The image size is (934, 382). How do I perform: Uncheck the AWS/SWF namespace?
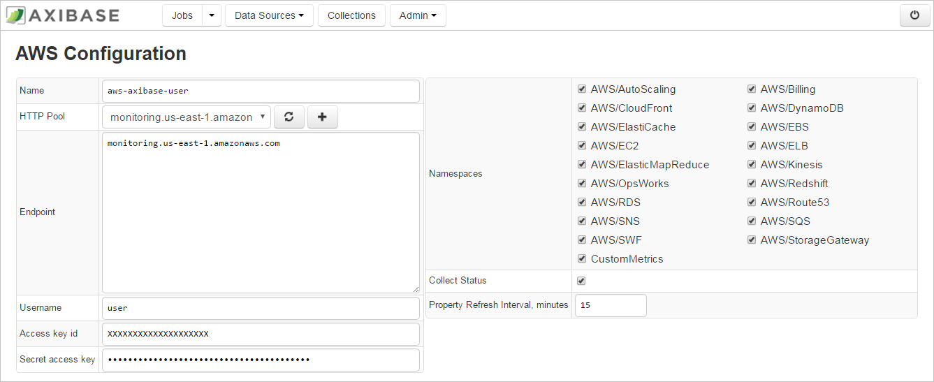point(582,240)
